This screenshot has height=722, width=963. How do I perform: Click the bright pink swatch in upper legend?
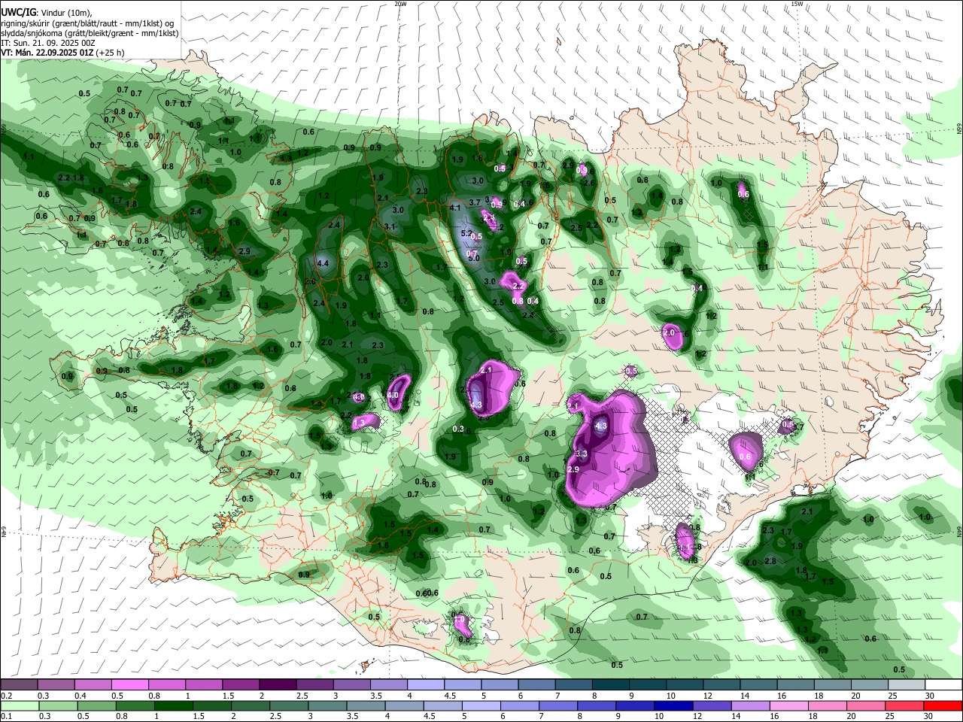[x=129, y=685]
